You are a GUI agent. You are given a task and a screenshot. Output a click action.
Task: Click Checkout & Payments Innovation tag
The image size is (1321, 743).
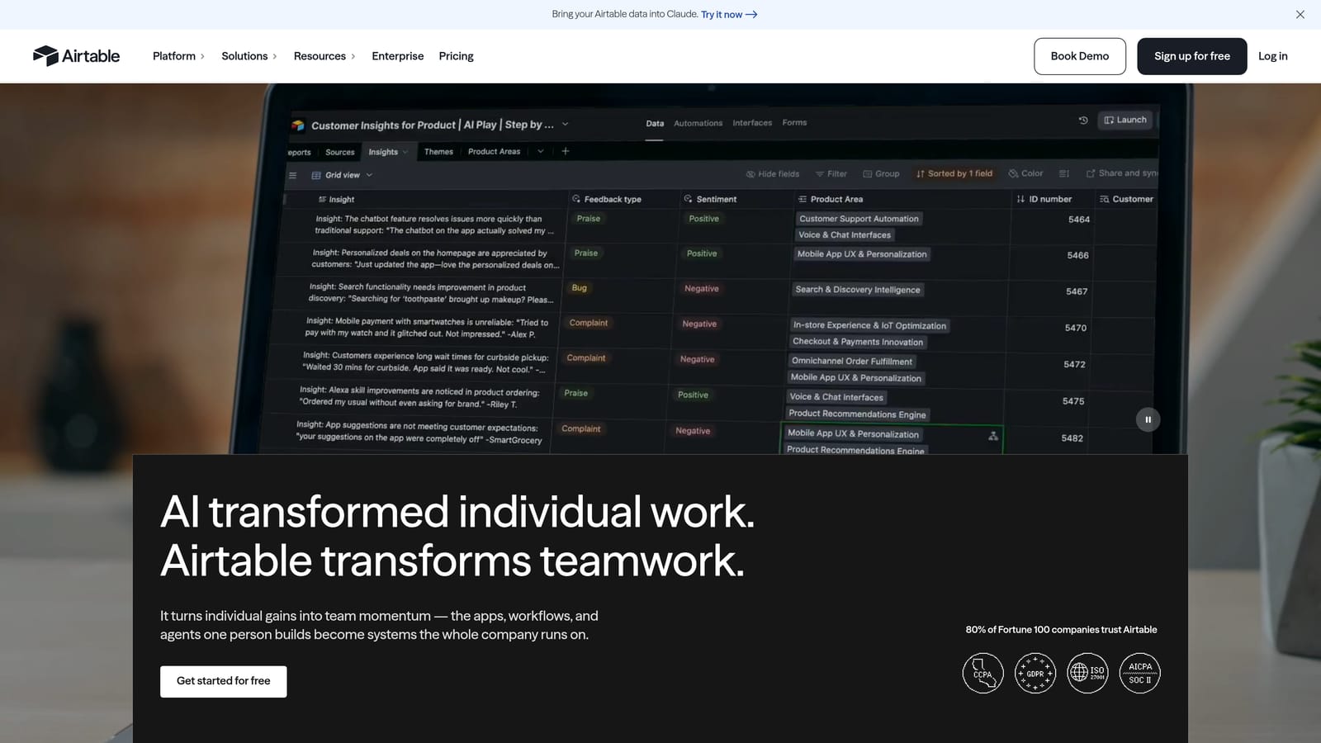[x=858, y=342]
